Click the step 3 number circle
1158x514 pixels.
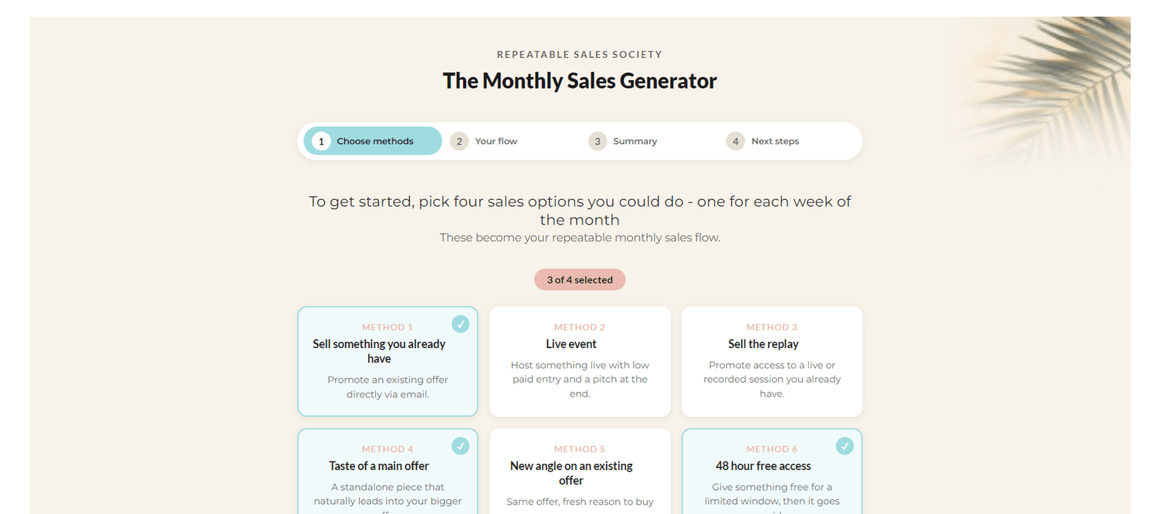pyautogui.click(x=598, y=141)
